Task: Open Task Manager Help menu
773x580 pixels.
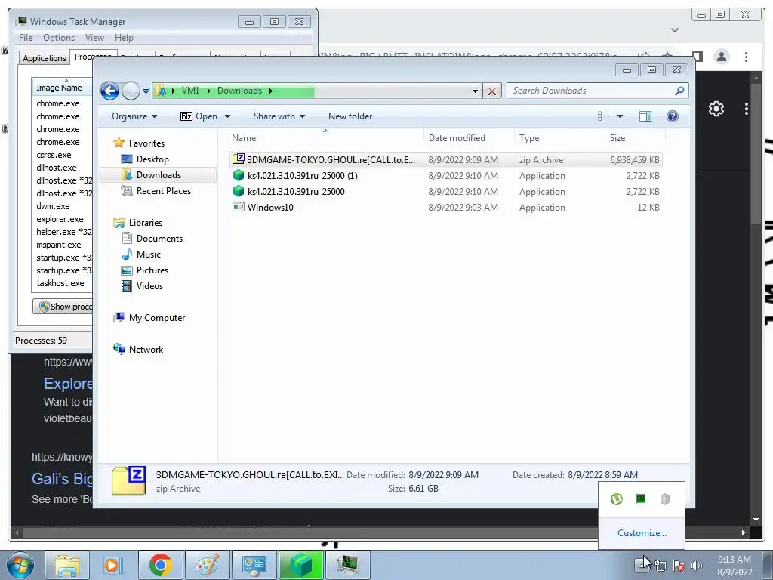Action: pyautogui.click(x=124, y=38)
